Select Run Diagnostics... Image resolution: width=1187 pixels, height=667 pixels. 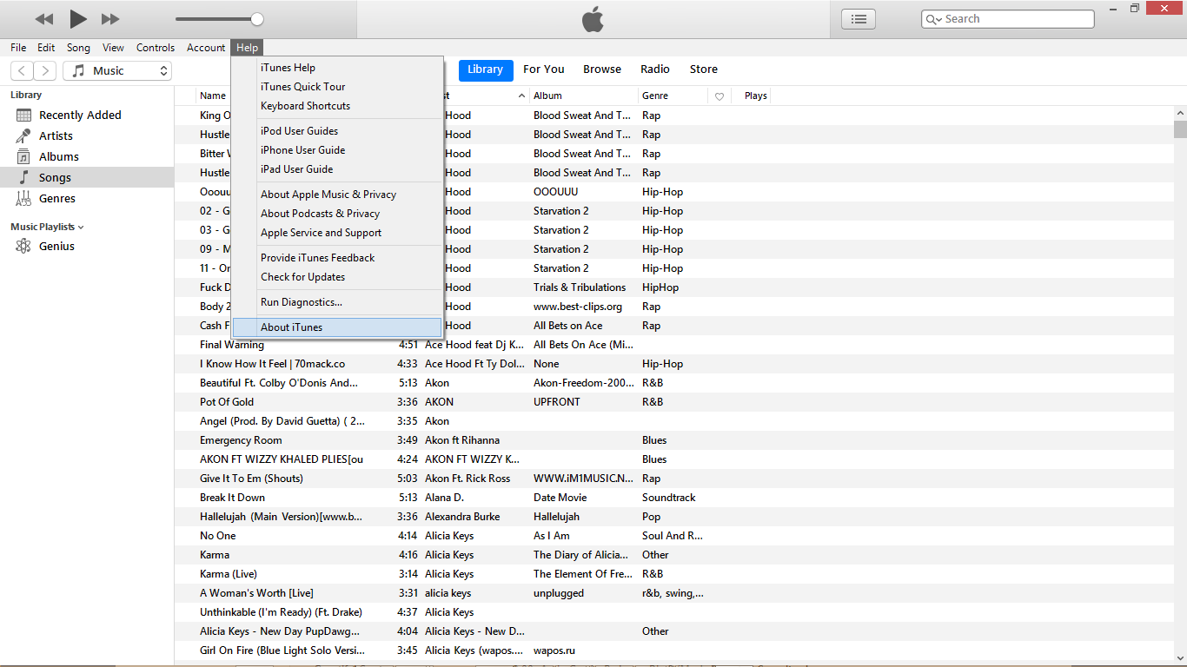(x=337, y=302)
